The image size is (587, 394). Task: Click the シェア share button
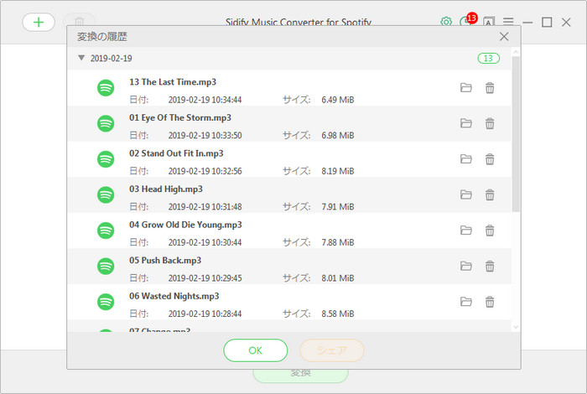[x=332, y=350]
